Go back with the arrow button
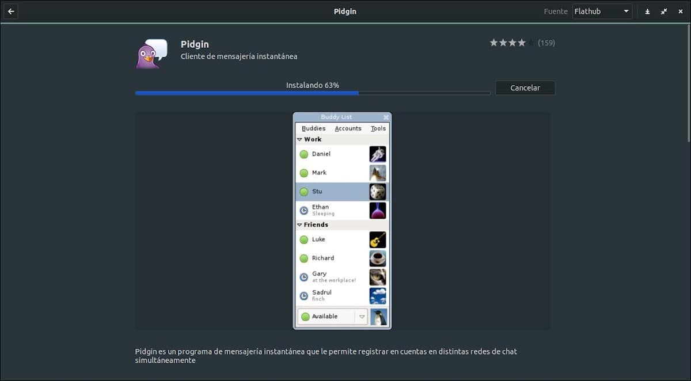This screenshot has width=691, height=381. pos(11,11)
